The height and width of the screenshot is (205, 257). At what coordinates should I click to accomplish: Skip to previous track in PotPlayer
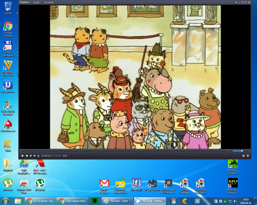[31, 156]
